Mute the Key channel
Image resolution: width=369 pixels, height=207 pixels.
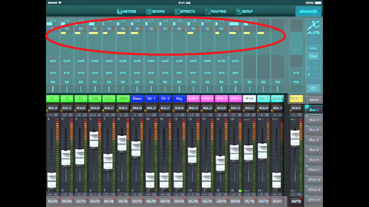[179, 201]
